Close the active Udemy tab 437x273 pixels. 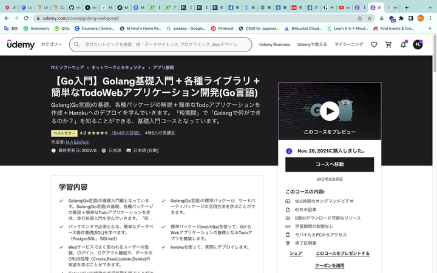point(379,7)
